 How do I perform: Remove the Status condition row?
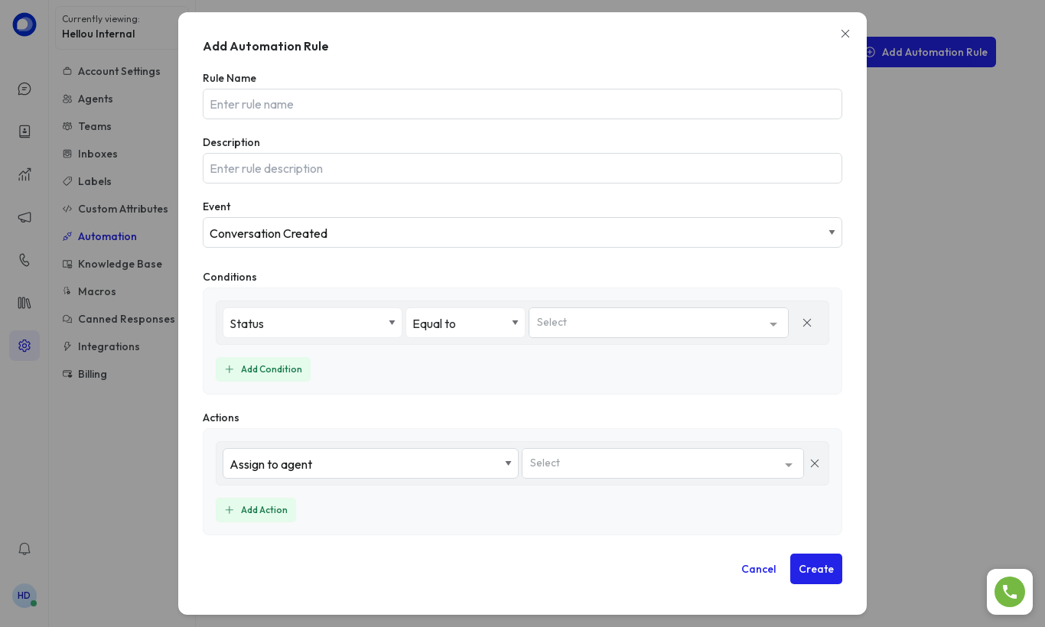(807, 323)
